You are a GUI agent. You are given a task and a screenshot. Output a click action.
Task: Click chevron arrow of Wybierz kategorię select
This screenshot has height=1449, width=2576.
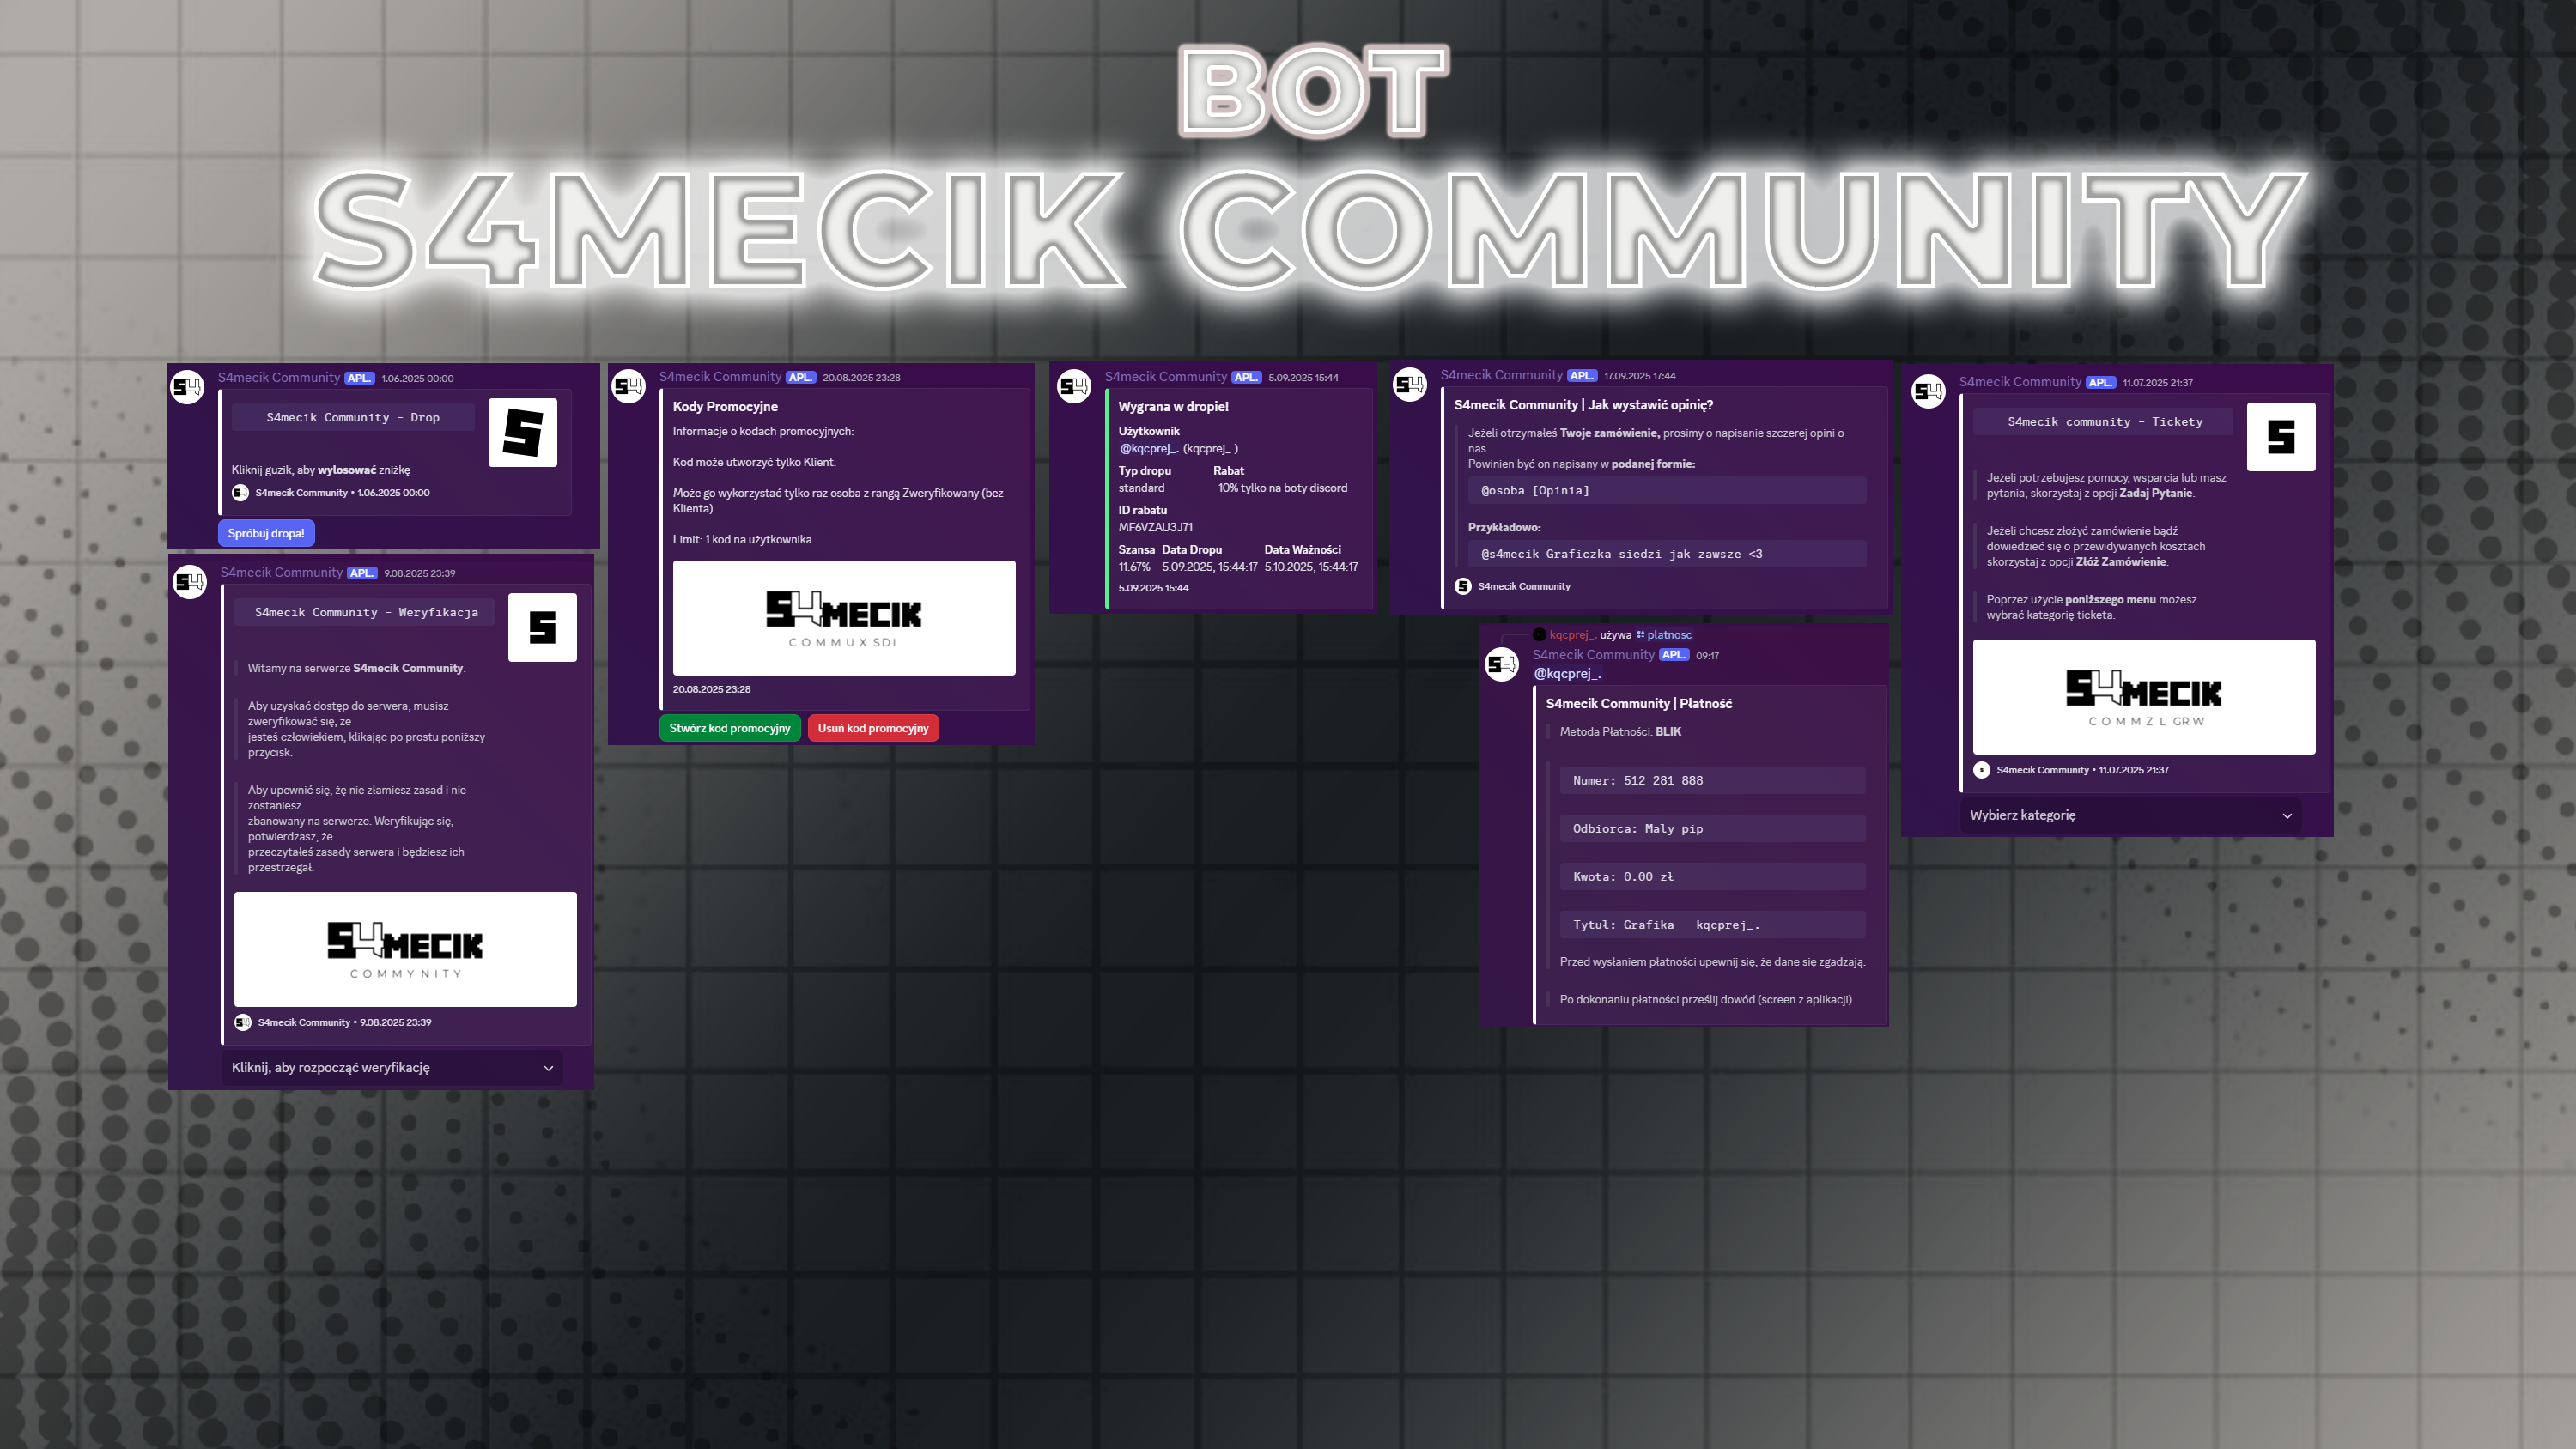point(2287,816)
